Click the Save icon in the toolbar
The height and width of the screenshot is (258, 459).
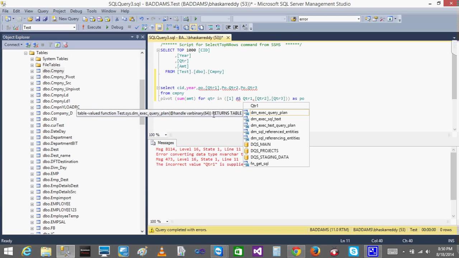point(38,19)
